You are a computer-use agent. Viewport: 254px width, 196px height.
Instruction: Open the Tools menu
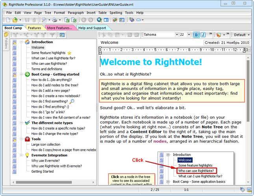click(129, 13)
